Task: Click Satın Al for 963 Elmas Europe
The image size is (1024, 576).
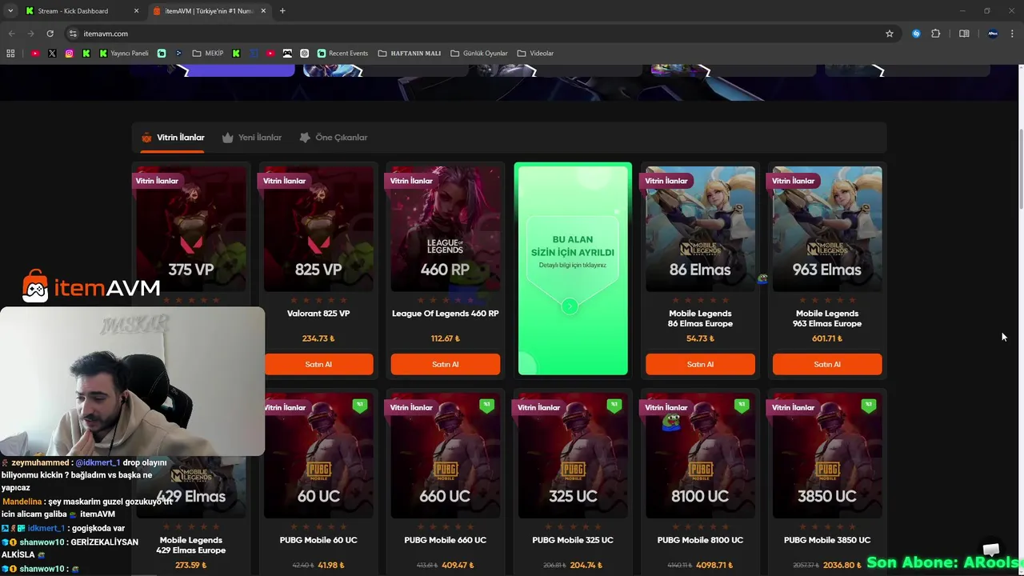Action: (827, 364)
